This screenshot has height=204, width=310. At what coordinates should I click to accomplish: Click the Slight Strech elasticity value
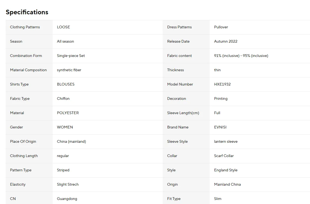68,184
